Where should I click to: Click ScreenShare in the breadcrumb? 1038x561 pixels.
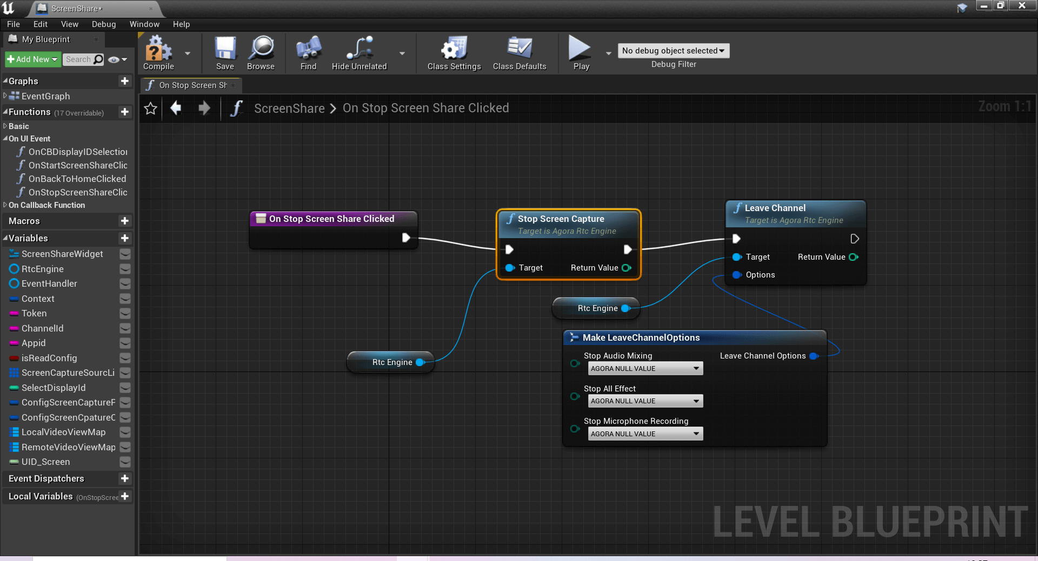click(x=289, y=109)
